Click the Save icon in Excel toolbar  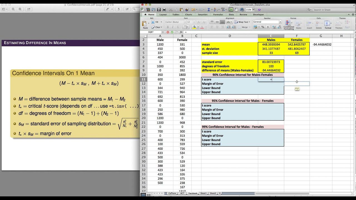[x=159, y=9]
